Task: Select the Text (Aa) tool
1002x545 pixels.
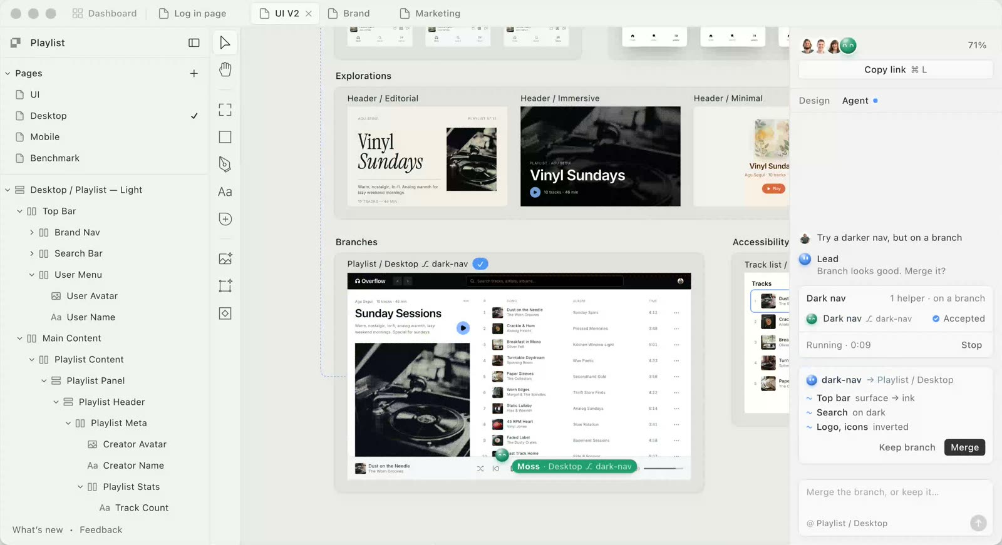Action: click(x=225, y=192)
